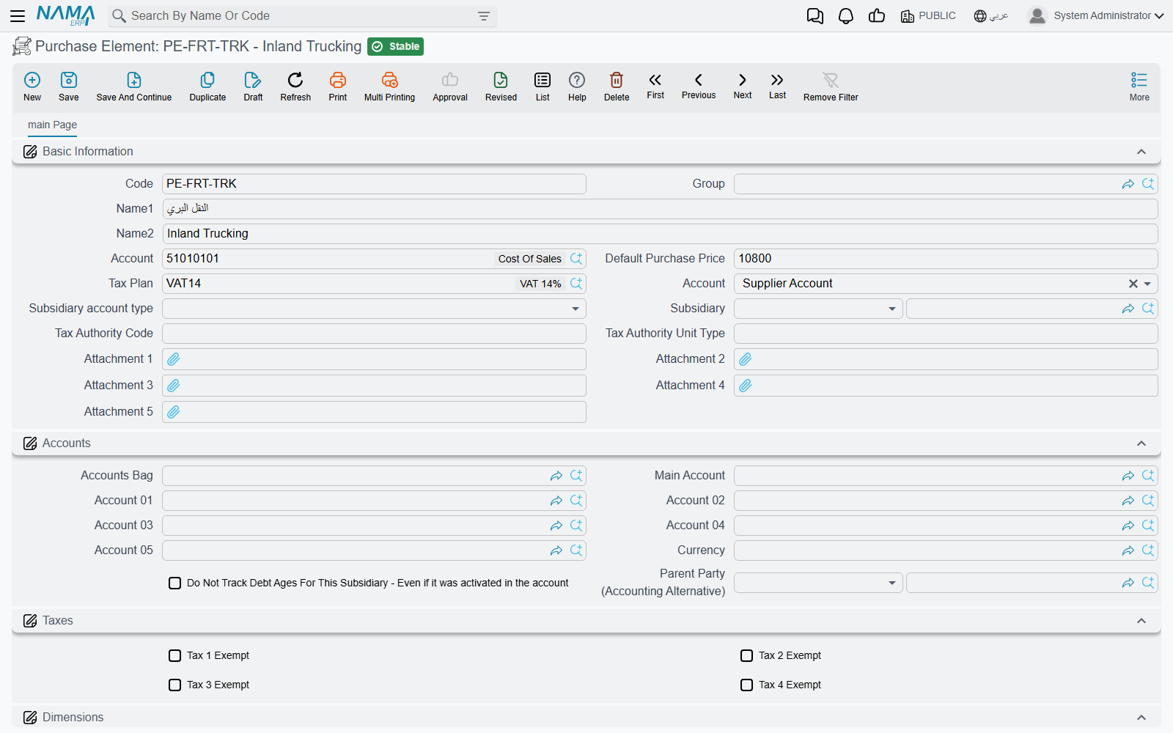Refresh the record
Image resolution: width=1173 pixels, height=733 pixels.
(x=295, y=86)
